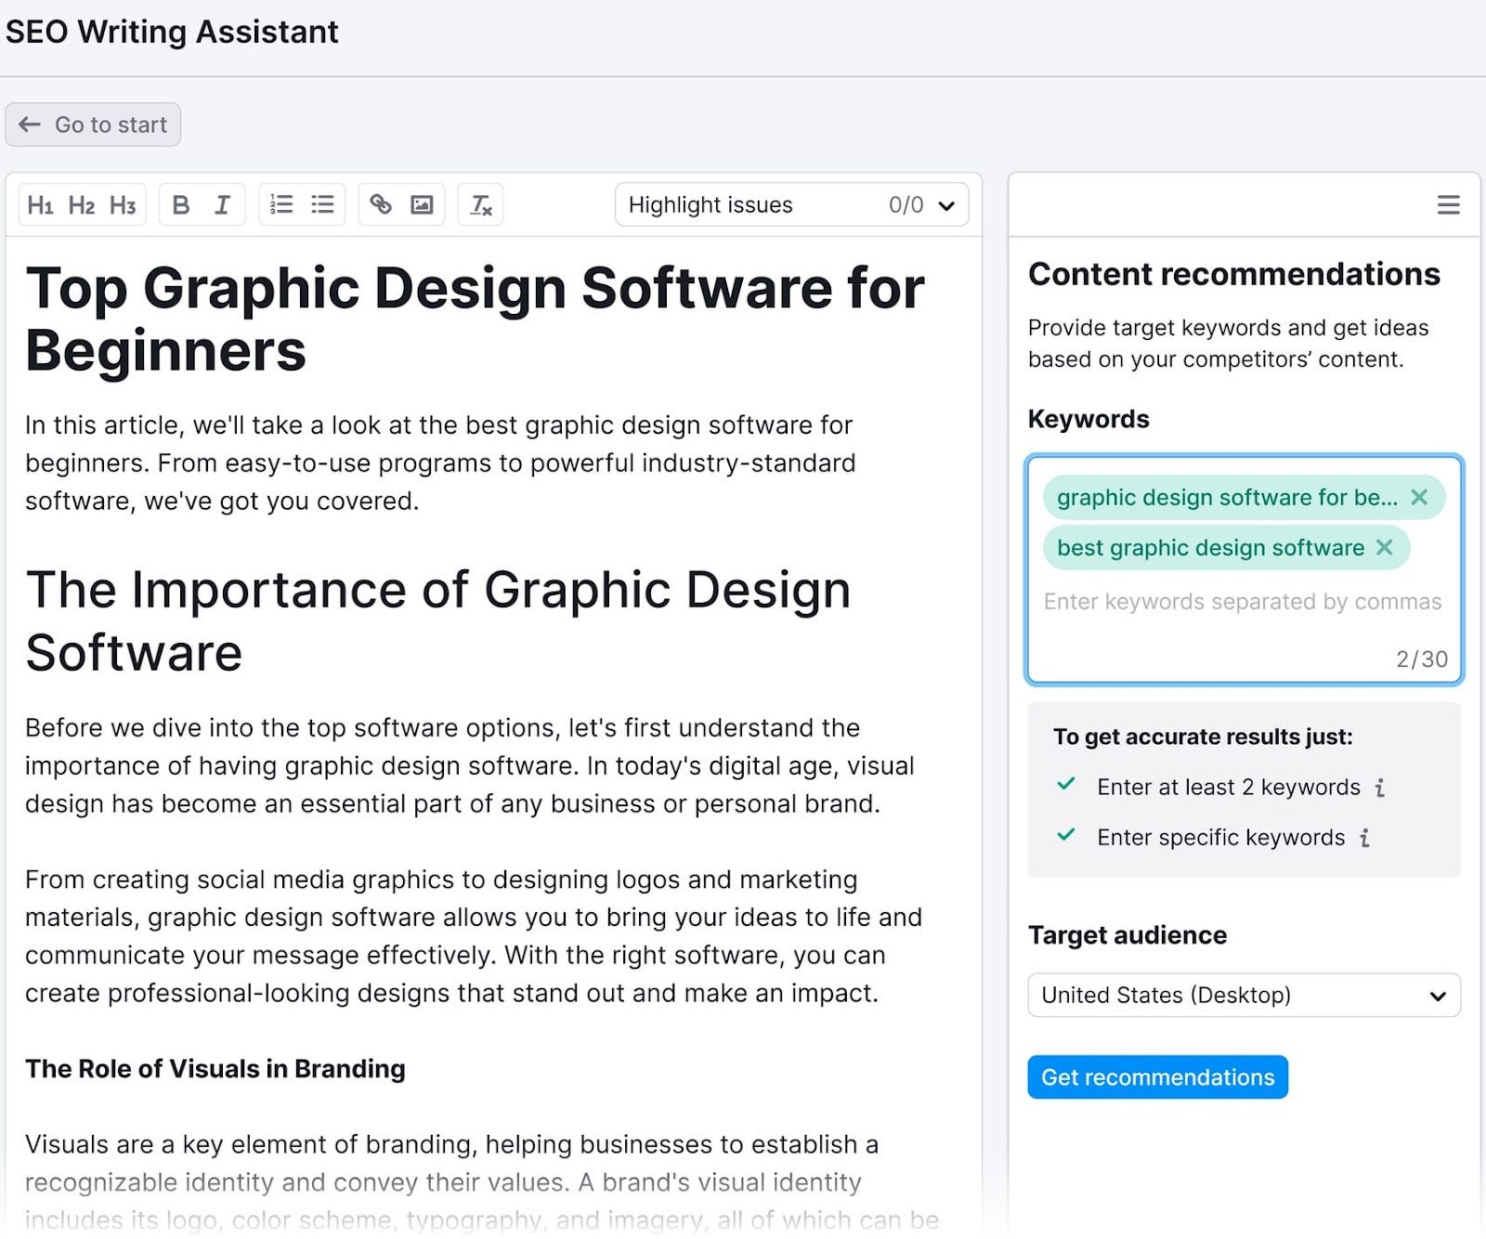
Task: Insert a bulleted list
Action: [322, 204]
